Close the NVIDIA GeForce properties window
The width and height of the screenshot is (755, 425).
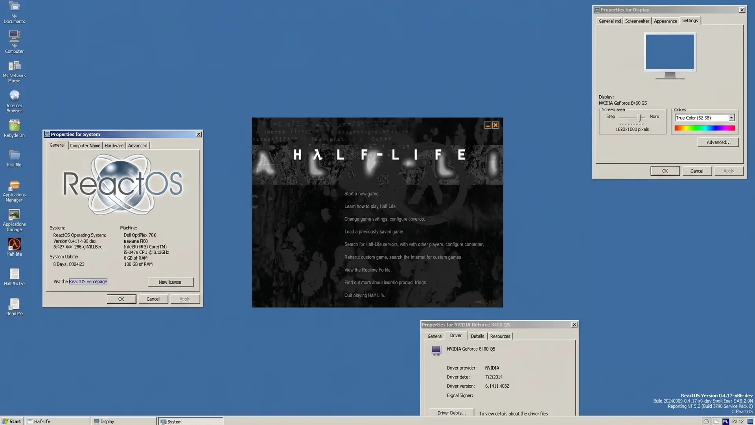coord(575,325)
